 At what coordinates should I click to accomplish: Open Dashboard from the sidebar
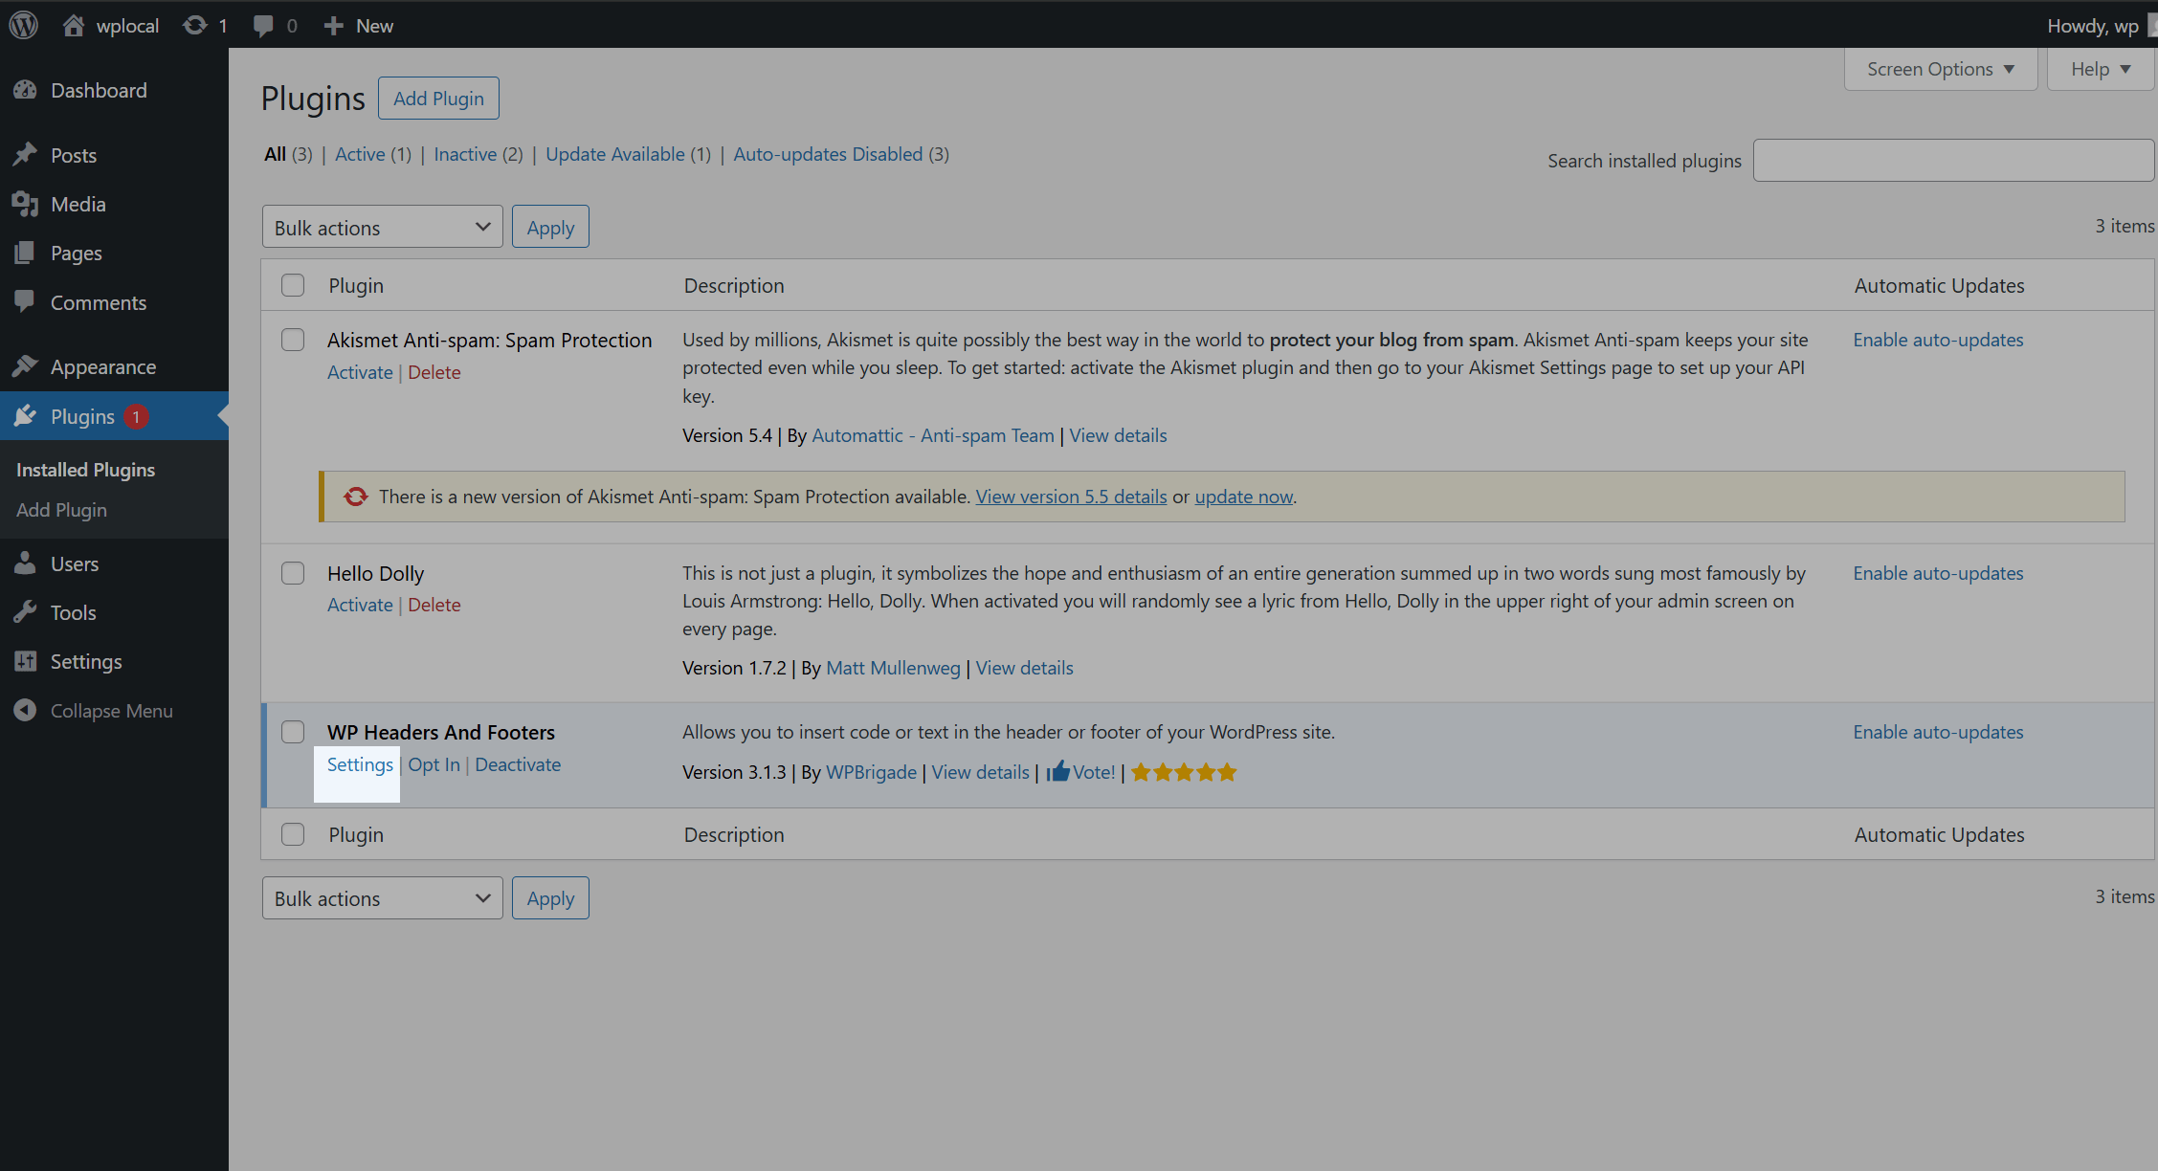coord(98,90)
